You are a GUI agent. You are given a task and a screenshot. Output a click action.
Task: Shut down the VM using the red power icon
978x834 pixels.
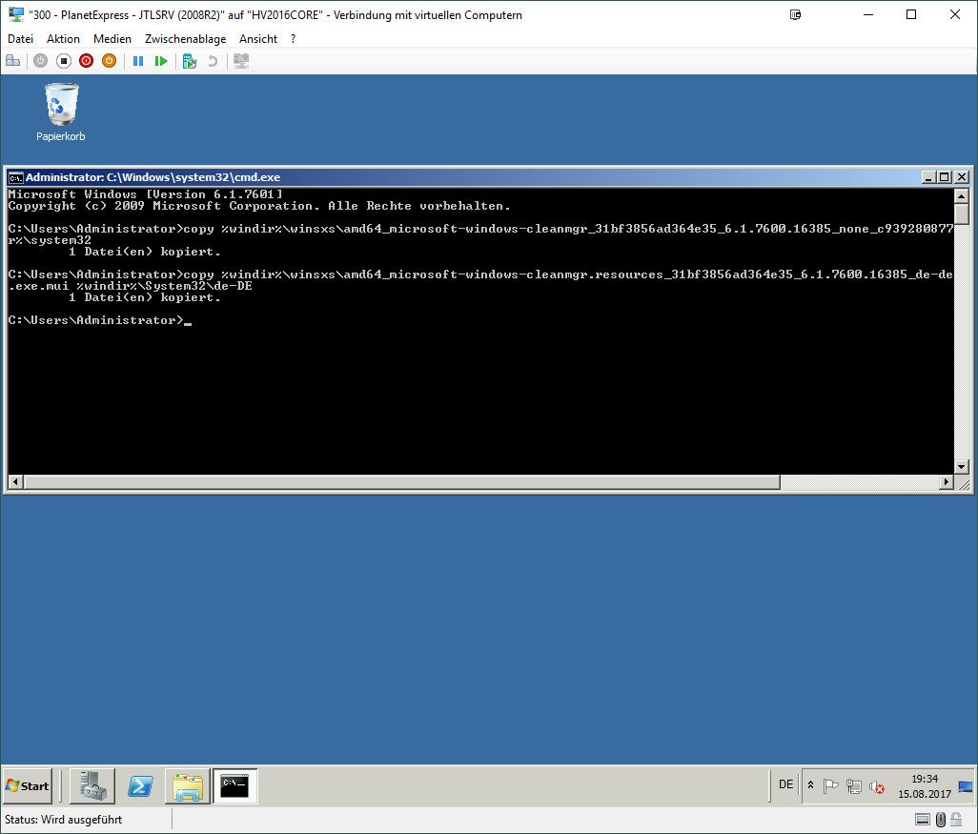[x=86, y=61]
